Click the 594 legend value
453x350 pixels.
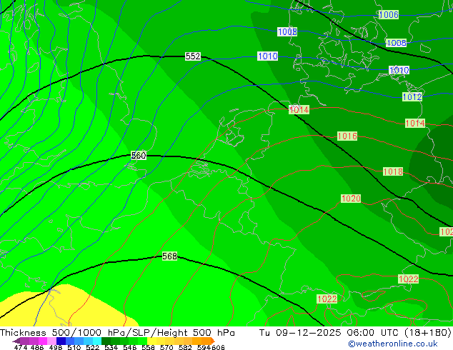(x=204, y=347)
